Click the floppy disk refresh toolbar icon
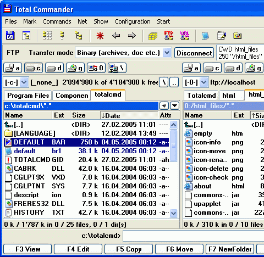264x257 pixels. 10,36
